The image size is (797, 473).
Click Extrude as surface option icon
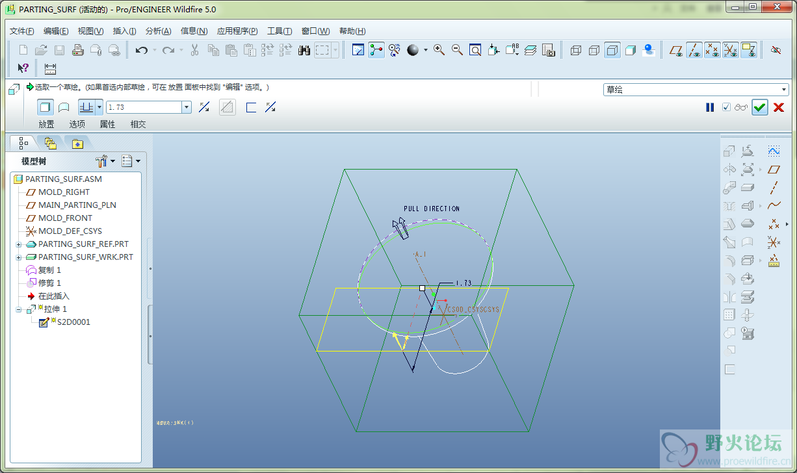coord(64,107)
